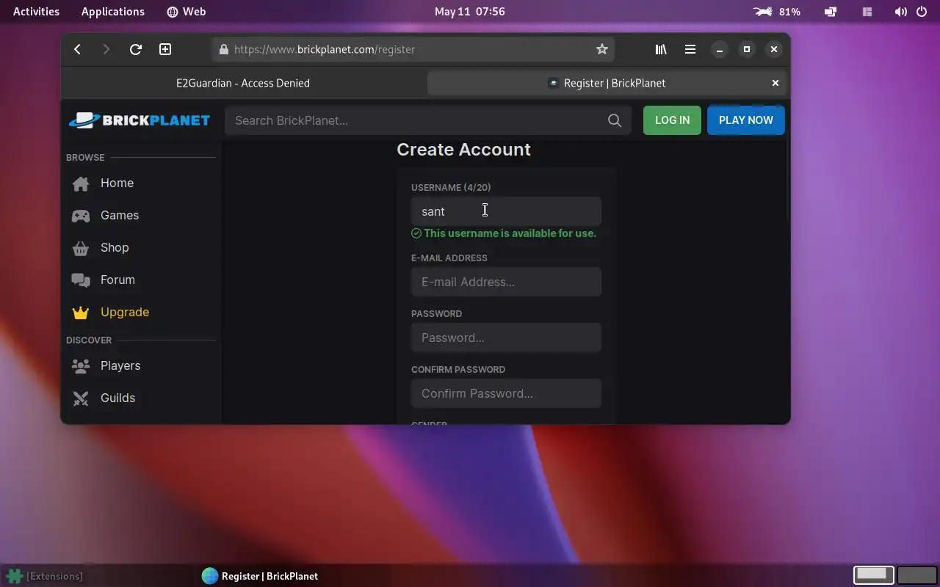
Task: Open a new tab with plus icon
Action: coord(165,49)
